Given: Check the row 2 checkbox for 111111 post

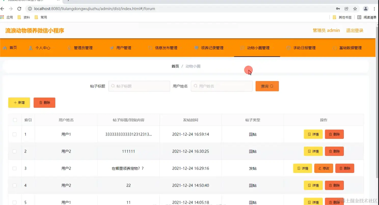Looking at the screenshot, I should coord(15,151).
